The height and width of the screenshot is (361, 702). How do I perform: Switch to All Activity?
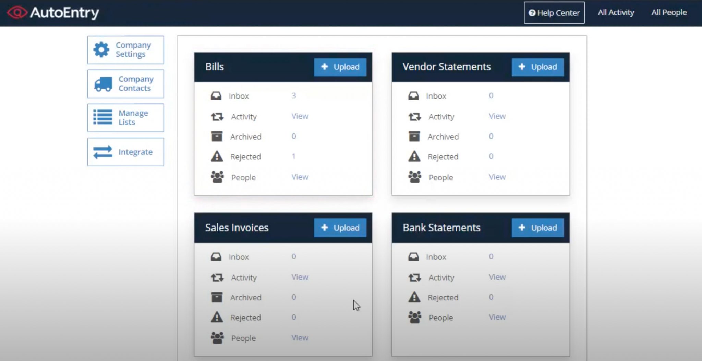point(616,12)
